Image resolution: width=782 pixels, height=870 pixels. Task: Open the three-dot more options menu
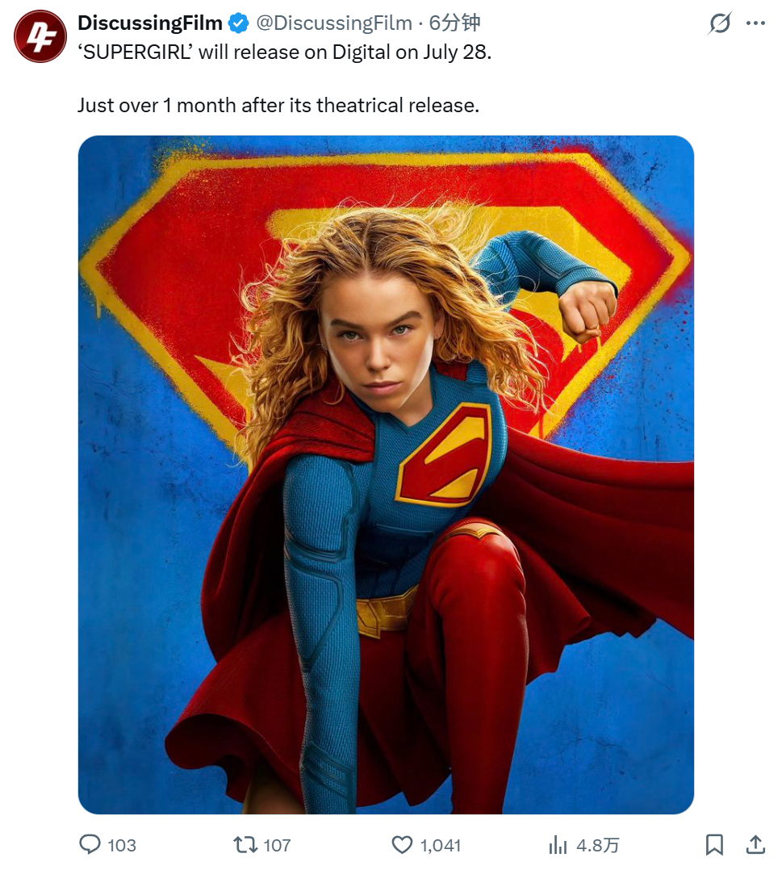[755, 23]
